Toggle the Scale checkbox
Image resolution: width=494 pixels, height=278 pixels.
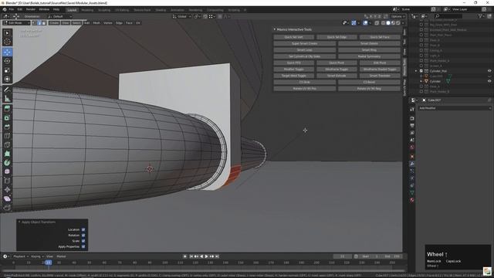pyautogui.click(x=83, y=241)
